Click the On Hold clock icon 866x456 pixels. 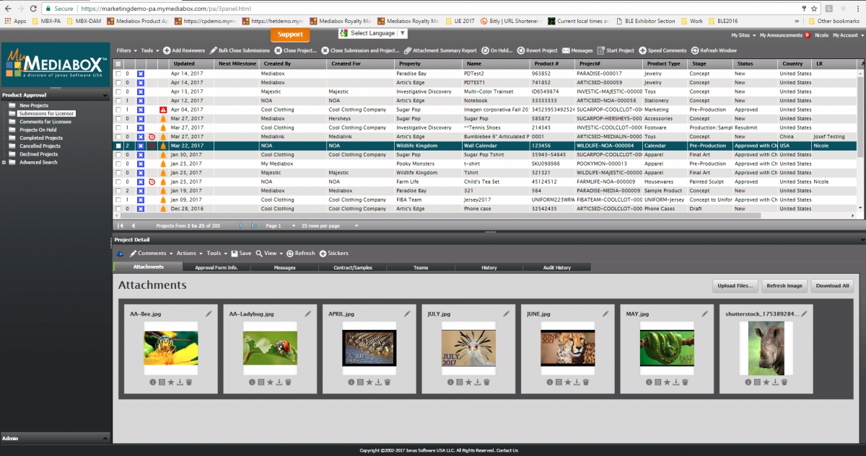pos(486,51)
